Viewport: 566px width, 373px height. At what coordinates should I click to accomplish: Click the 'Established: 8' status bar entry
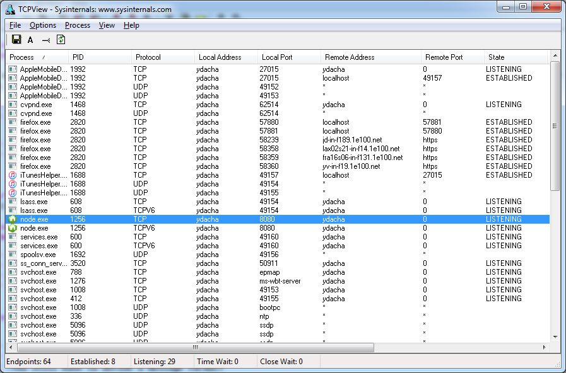click(93, 362)
